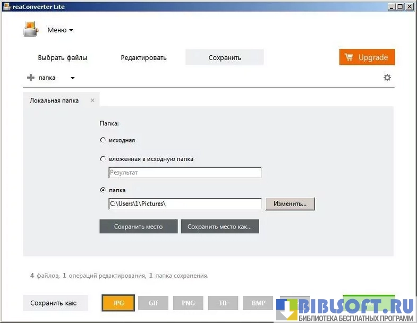The image size is (417, 323).
Task: Choose GIF as output format
Action: [154, 303]
